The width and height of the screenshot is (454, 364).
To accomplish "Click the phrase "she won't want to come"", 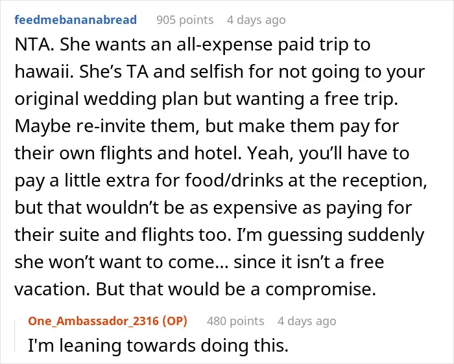I will pyautogui.click(x=119, y=262).
